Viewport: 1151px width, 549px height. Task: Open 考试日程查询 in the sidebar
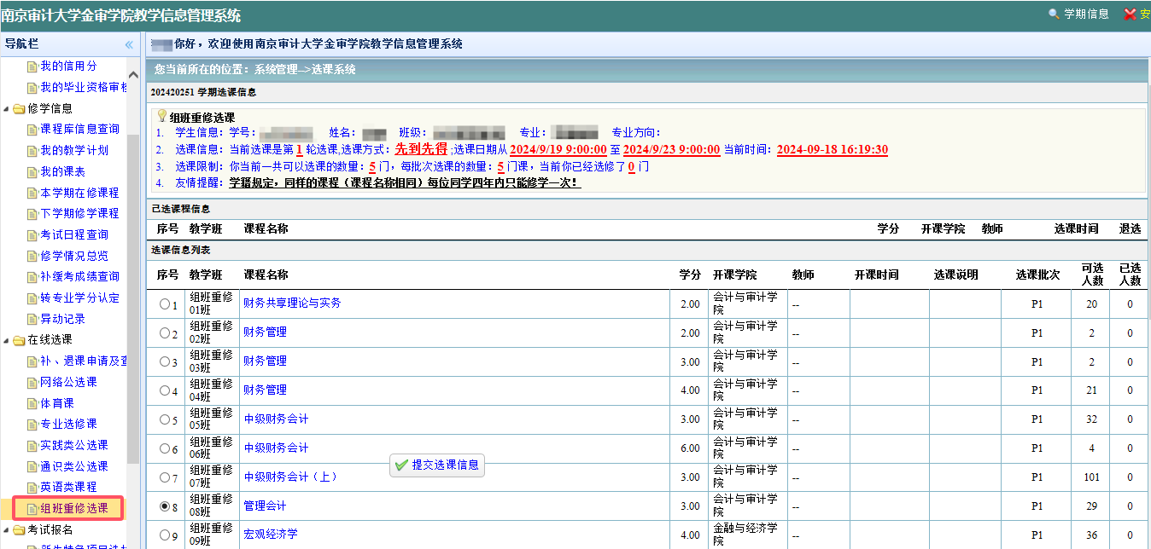73,234
